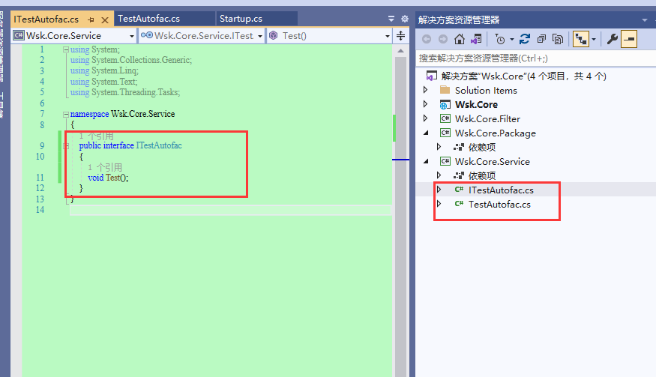
Task: Collapse all items in Solution Explorer
Action: (x=541, y=39)
